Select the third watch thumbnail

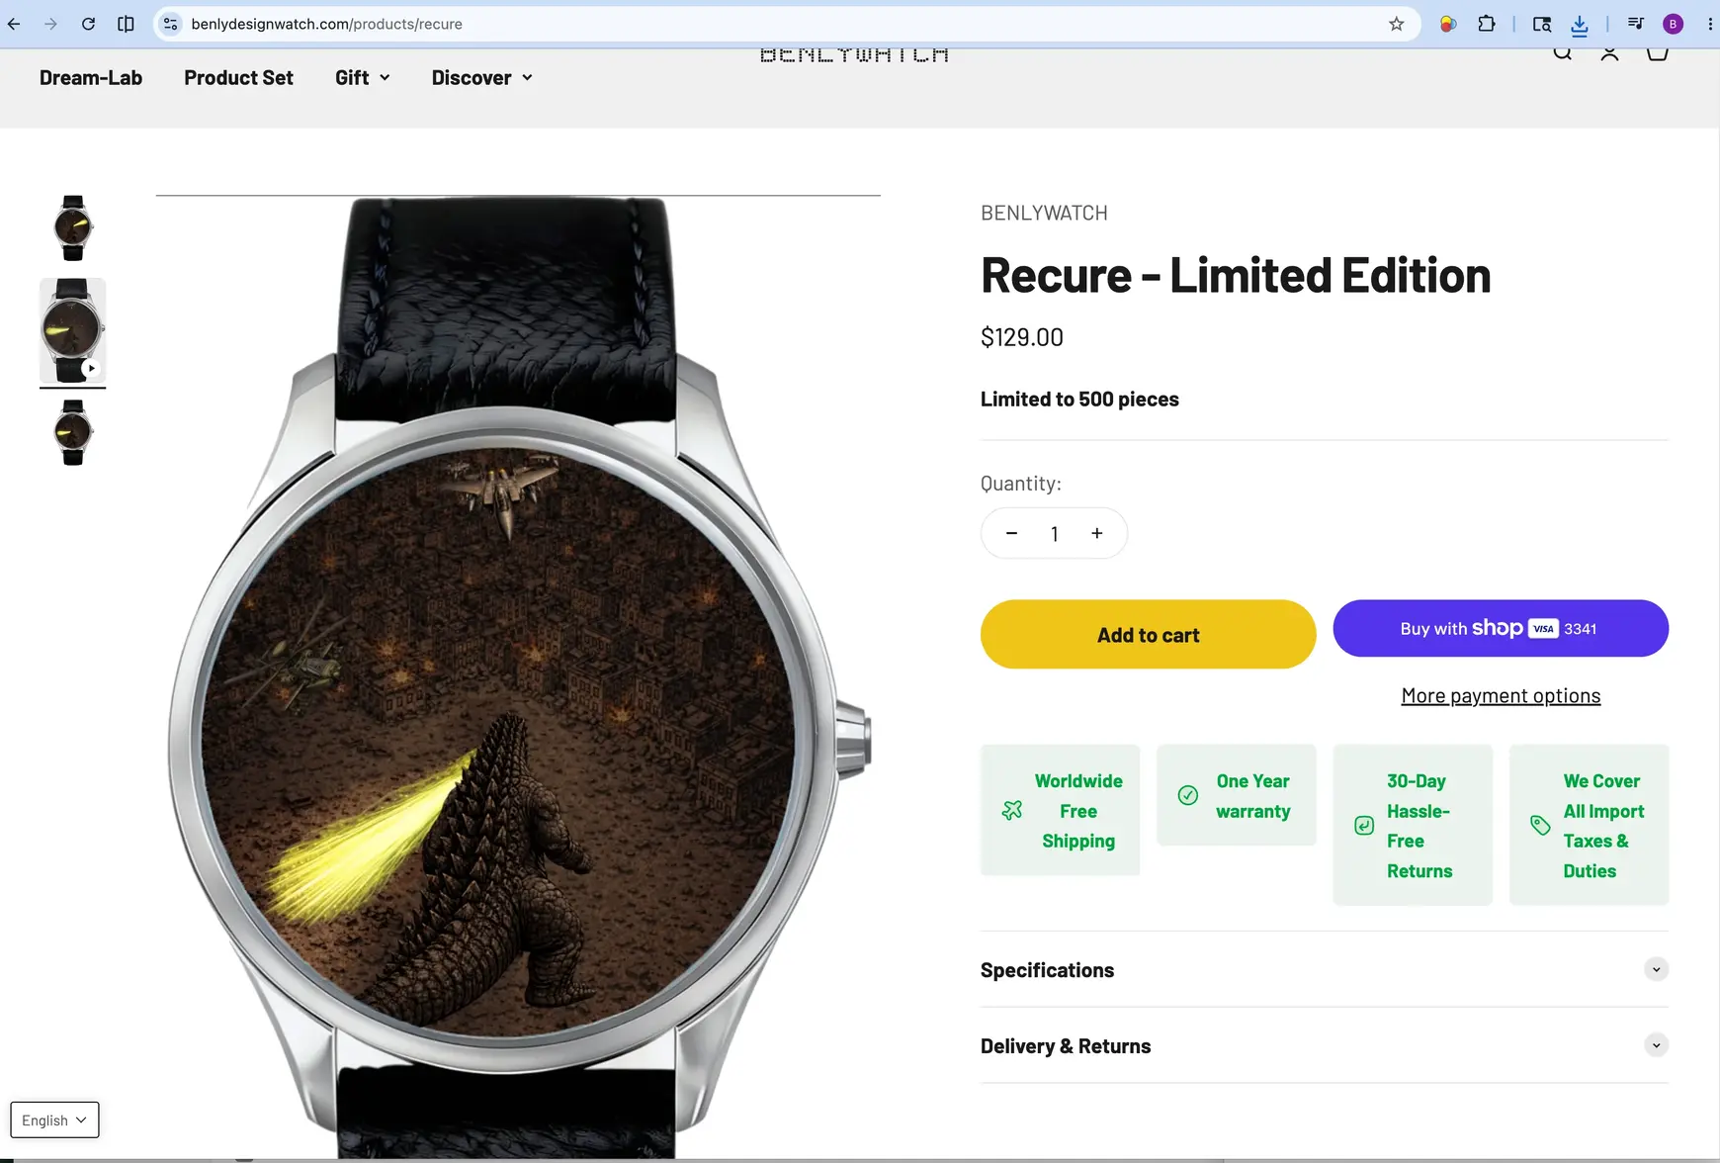[x=72, y=432]
